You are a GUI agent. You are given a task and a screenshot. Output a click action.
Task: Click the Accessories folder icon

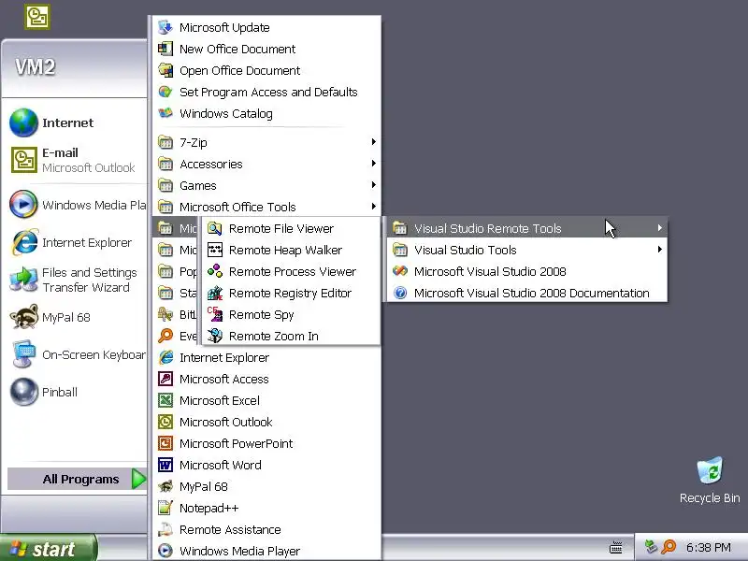(165, 165)
